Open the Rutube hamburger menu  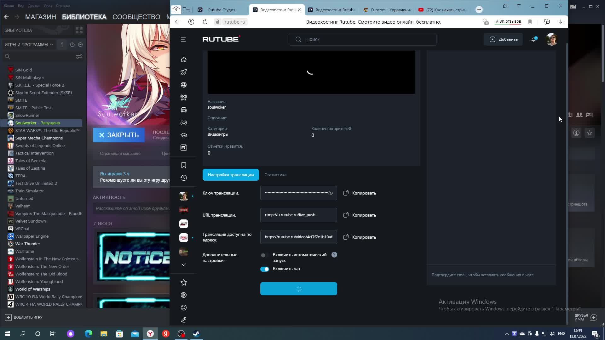click(x=183, y=39)
